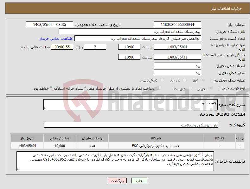This screenshot has width=250, height=189.
Task: Click the price validity time field 10:00
Action: click(129, 57)
